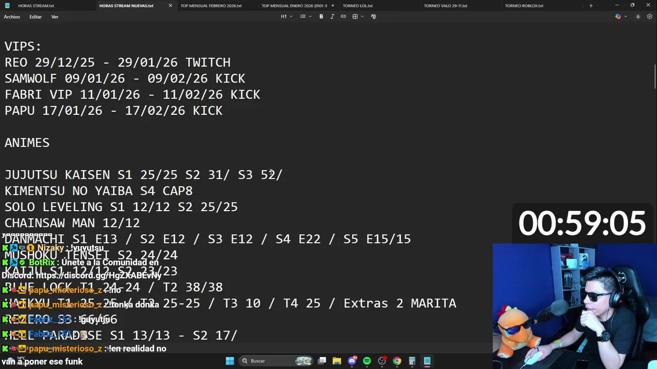Add a new tab with plus icon

[591, 6]
